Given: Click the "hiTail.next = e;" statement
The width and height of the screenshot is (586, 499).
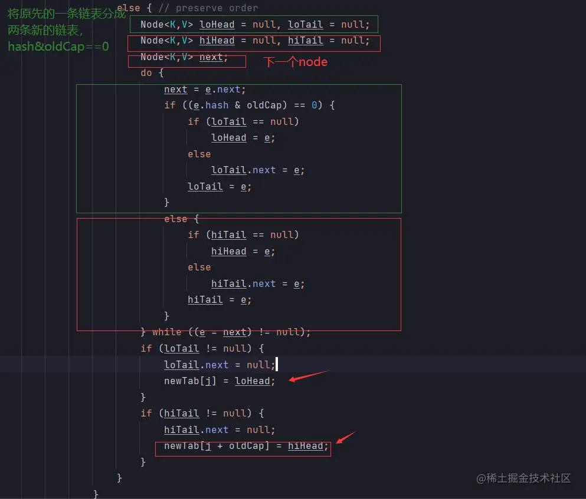Looking at the screenshot, I should 258,284.
